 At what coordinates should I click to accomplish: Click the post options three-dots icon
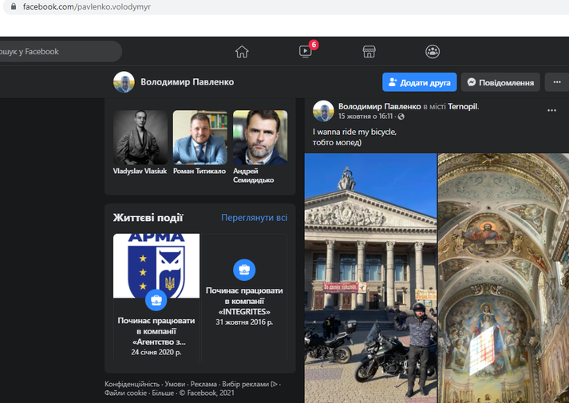click(x=551, y=110)
